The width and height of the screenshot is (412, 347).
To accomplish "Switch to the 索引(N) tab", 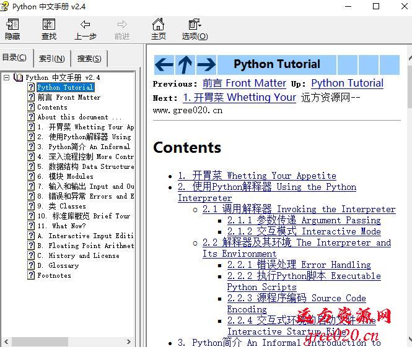I will [51, 59].
